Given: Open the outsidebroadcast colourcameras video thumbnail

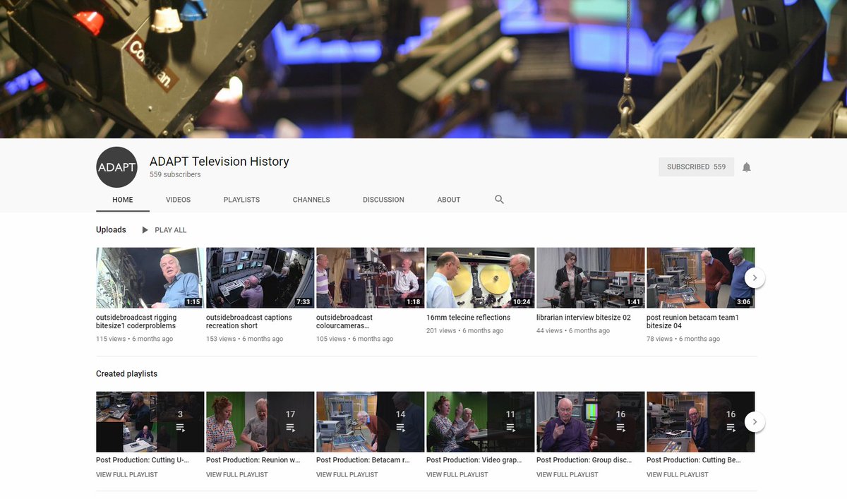Looking at the screenshot, I should (371, 278).
